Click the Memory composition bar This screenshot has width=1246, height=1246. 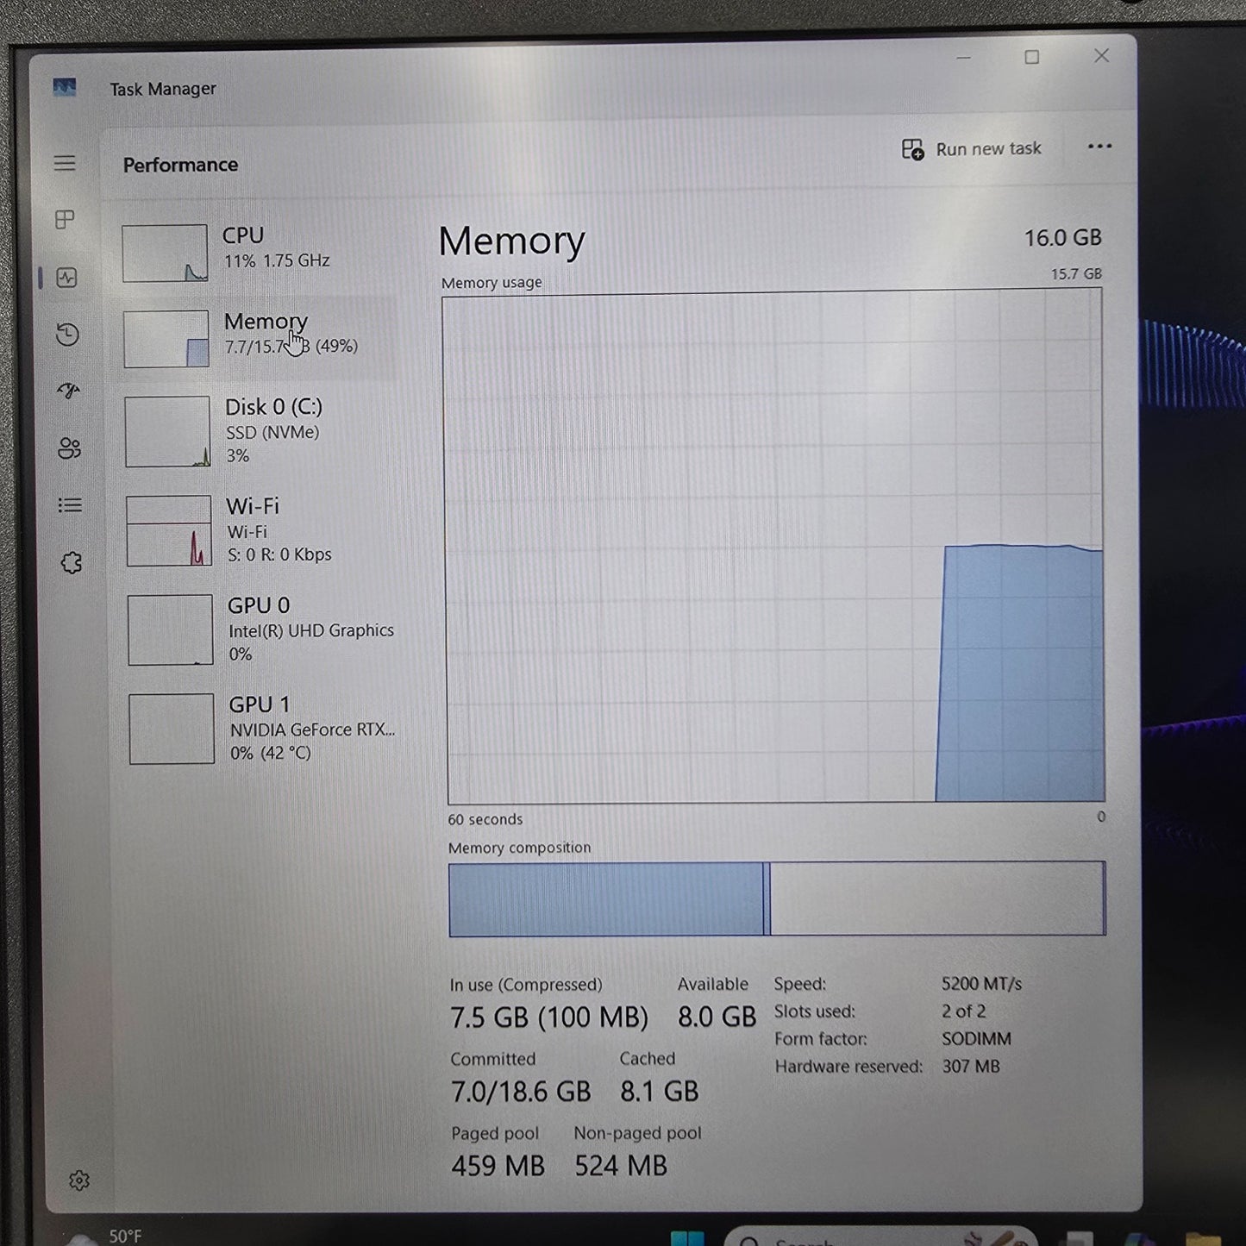tap(774, 897)
